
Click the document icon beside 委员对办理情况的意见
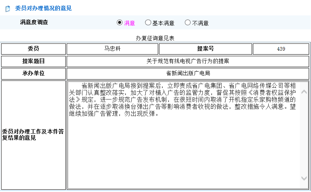[8, 9]
